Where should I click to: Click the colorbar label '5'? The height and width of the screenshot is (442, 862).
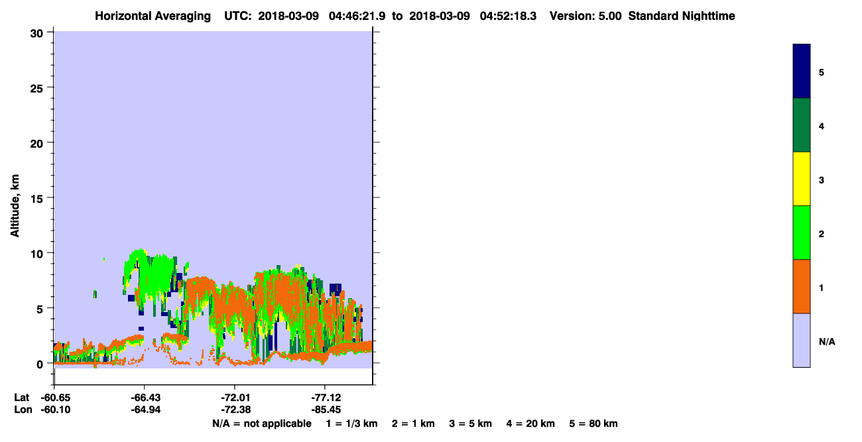pos(822,72)
